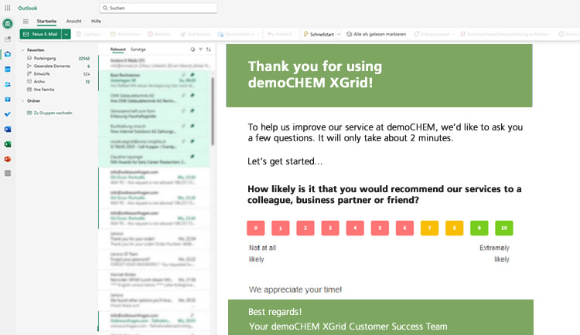Open the app launcher grid icon
Viewport: 580px width, 335px height.
8,8
